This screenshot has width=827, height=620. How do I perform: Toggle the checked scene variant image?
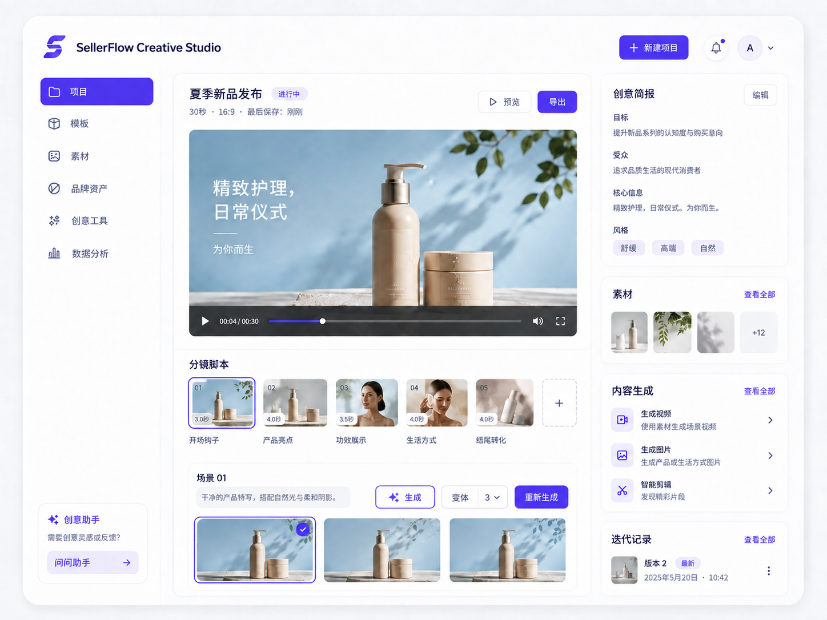click(255, 550)
